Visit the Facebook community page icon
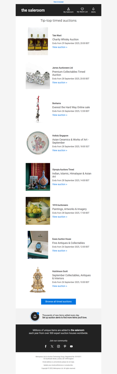 click(x=46, y=346)
